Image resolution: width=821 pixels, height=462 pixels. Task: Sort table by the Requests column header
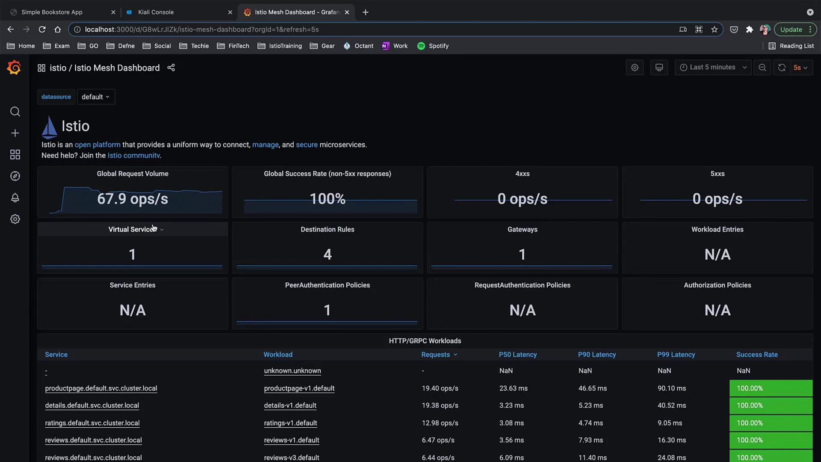tap(435, 355)
